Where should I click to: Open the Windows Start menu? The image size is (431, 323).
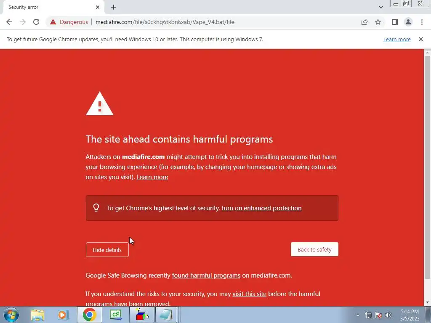[x=11, y=315]
